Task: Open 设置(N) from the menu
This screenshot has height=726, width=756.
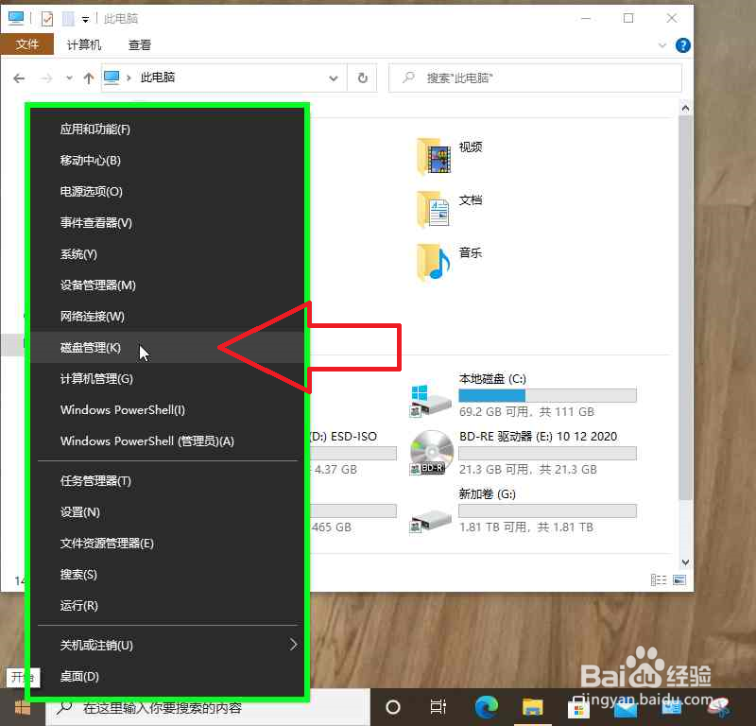Action: click(x=167, y=512)
